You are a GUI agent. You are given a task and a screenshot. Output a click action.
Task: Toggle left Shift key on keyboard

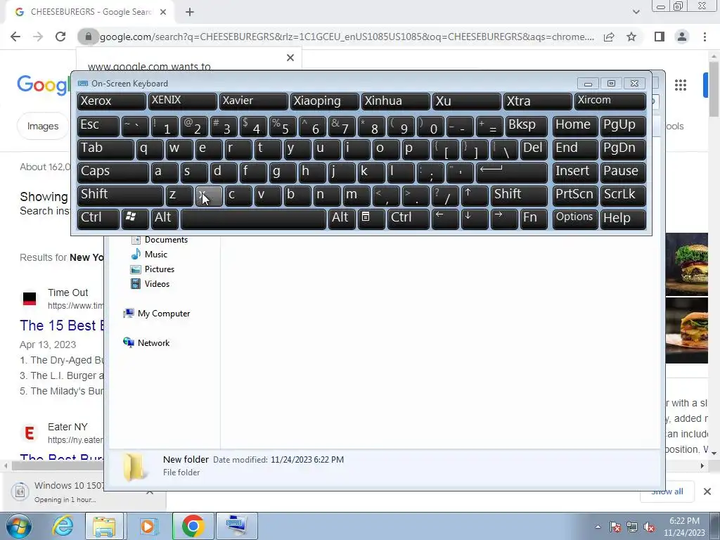(x=120, y=195)
